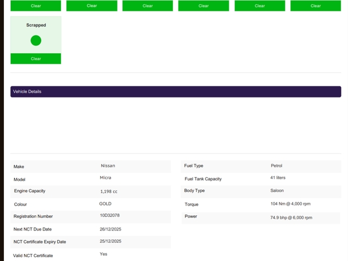Select the Next NCT Due Date 26/12/2025

[x=110, y=229]
